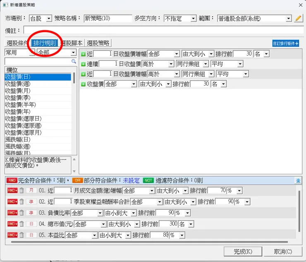Open the 範圍 普通股全部(系統) dropdown
306x262 pixels.
click(x=289, y=19)
